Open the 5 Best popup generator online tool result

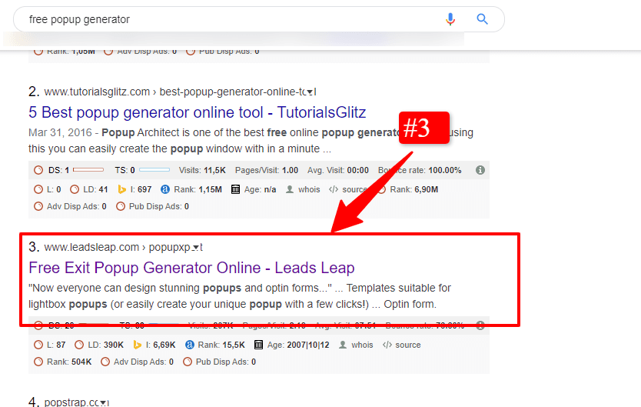[197, 112]
